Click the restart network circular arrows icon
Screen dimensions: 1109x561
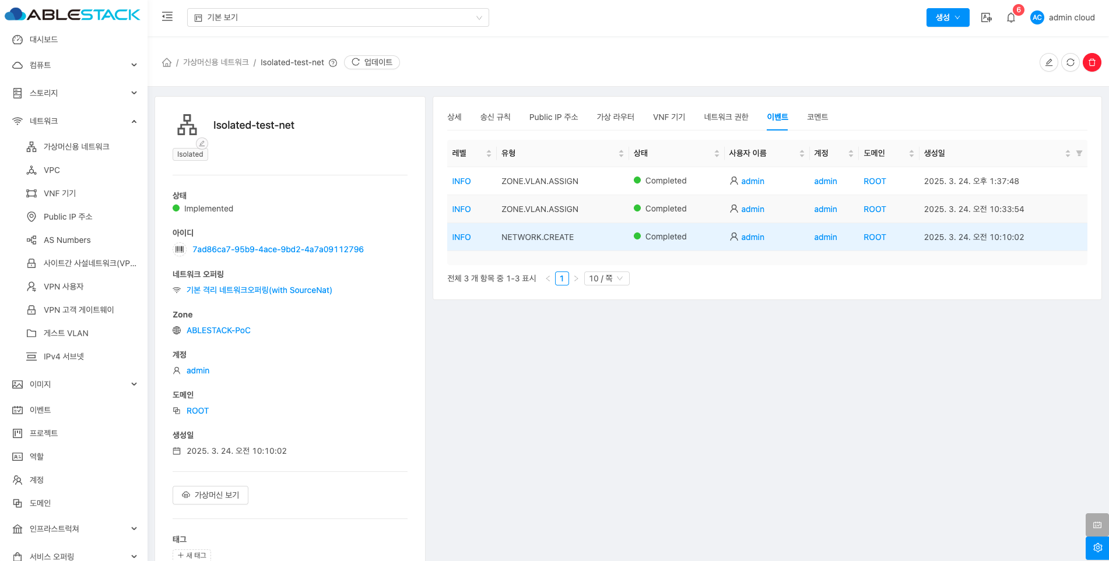[1070, 62]
